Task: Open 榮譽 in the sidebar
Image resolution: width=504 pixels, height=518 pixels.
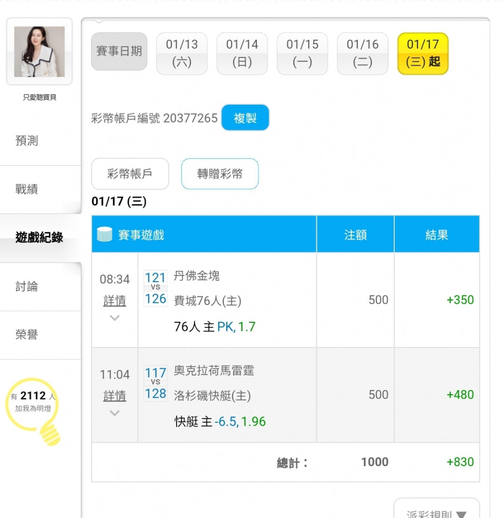Action: [x=27, y=334]
